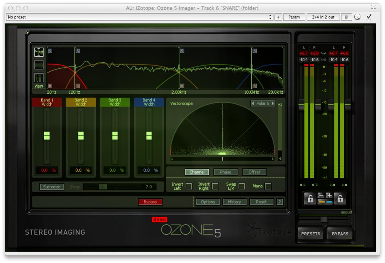Viewport: 385px width, 263px height.
Task: Click the Band 4 Width slider handle
Action: coord(149,136)
